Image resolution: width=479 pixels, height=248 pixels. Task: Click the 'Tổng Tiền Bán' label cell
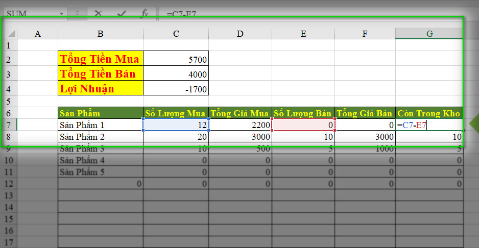(101, 73)
